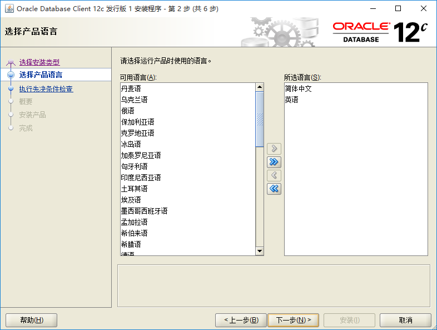This screenshot has width=437, height=330.
Task: Select 墨西哥西班牙语 in available languages
Action: coord(188,211)
